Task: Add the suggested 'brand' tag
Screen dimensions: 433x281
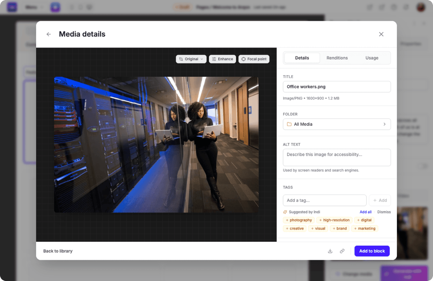Action: pyautogui.click(x=339, y=228)
